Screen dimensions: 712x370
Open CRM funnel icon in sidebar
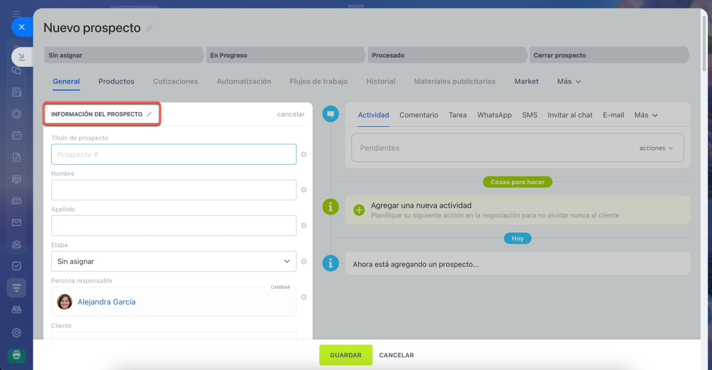(x=17, y=288)
